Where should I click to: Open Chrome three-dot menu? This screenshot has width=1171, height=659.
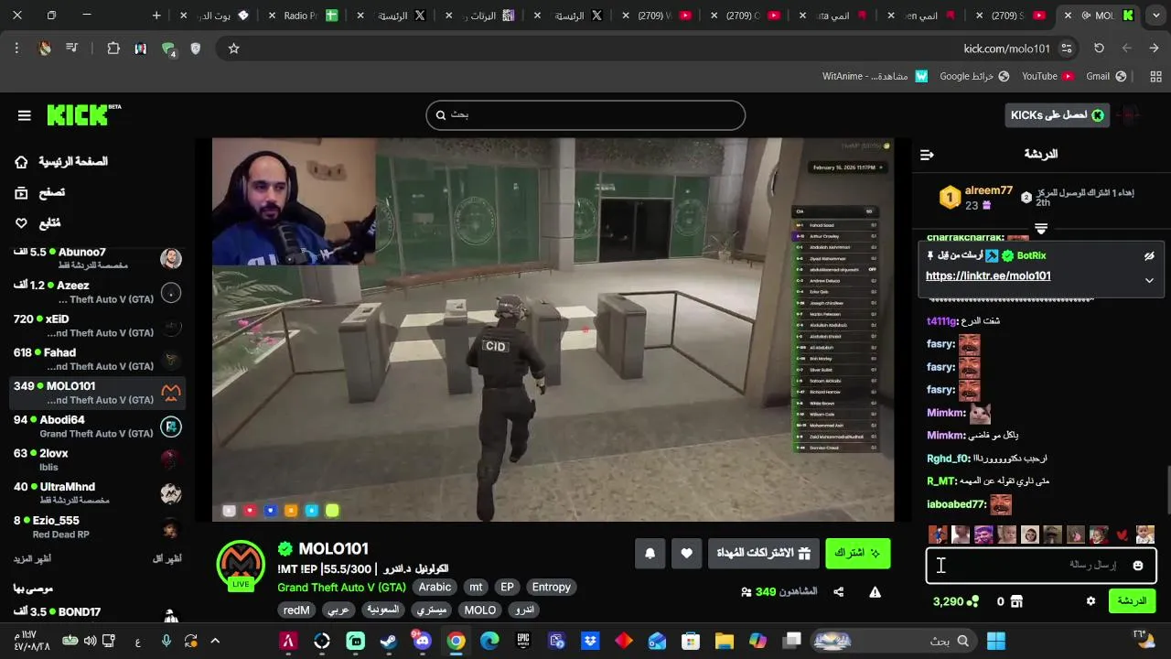tap(16, 49)
